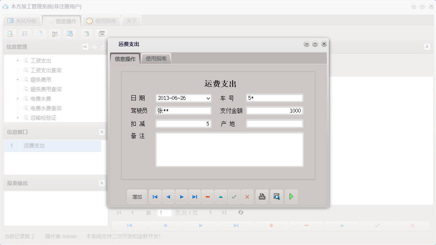
Task: Confirm changes with the green checkmark icon
Action: pos(234,196)
